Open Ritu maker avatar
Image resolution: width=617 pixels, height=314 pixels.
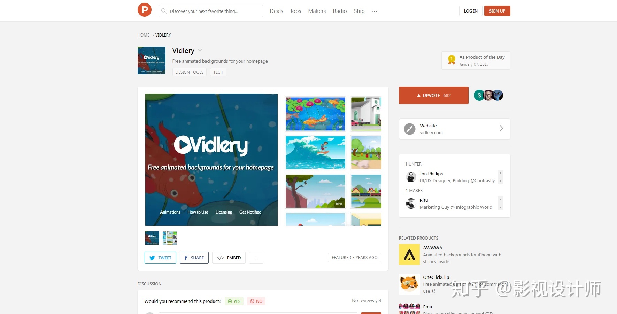(x=411, y=203)
